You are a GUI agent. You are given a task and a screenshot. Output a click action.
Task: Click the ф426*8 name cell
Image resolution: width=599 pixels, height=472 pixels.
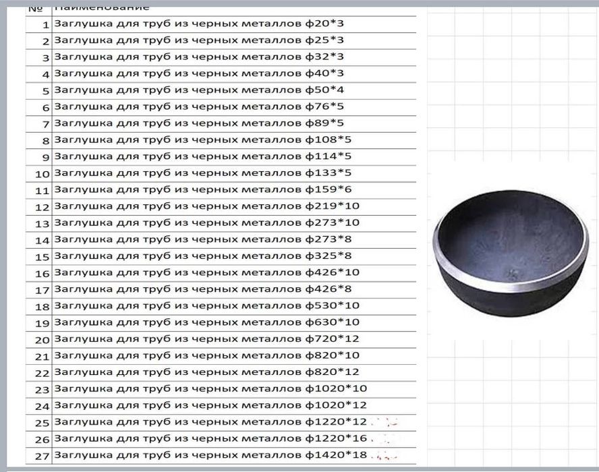click(234, 290)
